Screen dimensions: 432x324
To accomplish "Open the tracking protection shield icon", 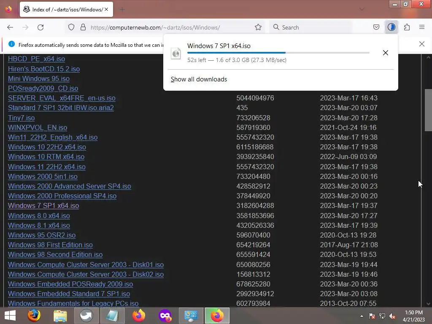I will (x=71, y=27).
